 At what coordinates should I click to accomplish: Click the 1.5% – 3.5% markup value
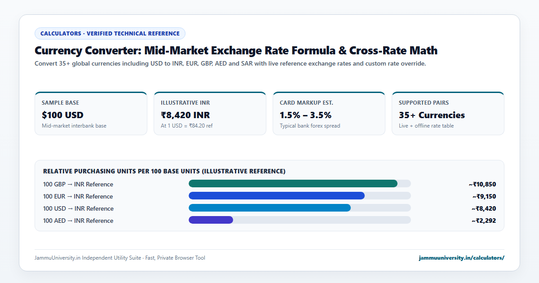click(305, 115)
